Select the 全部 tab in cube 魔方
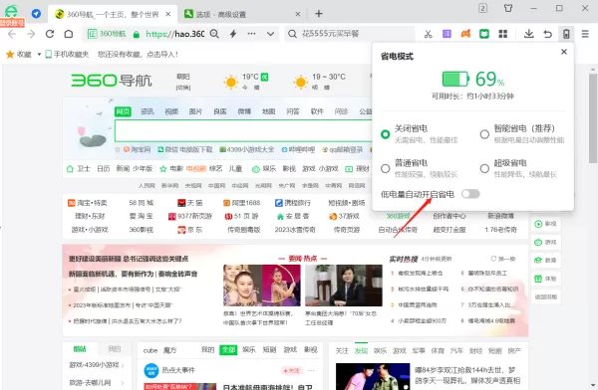 (x=228, y=349)
